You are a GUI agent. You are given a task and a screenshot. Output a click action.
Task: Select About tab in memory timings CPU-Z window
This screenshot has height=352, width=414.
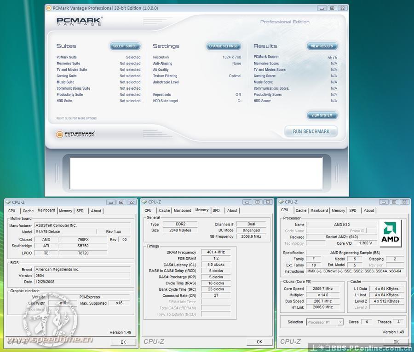click(x=232, y=210)
